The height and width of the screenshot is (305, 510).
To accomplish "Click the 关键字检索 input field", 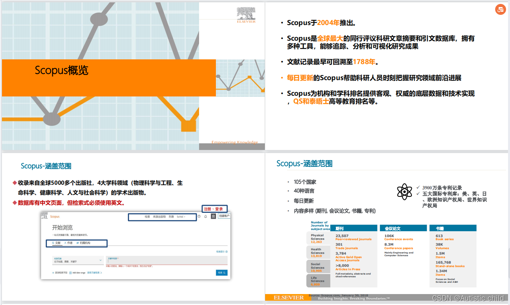I will [x=167, y=260].
